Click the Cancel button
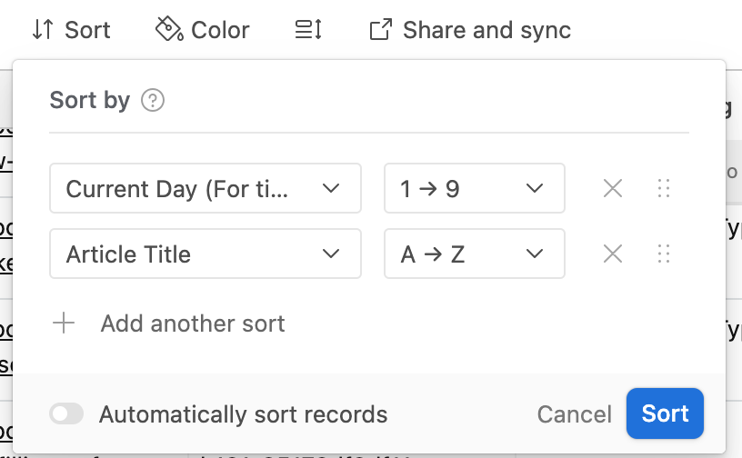Image resolution: width=742 pixels, height=458 pixels. pyautogui.click(x=574, y=414)
